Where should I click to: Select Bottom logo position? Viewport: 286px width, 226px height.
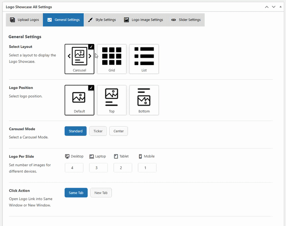144,100
